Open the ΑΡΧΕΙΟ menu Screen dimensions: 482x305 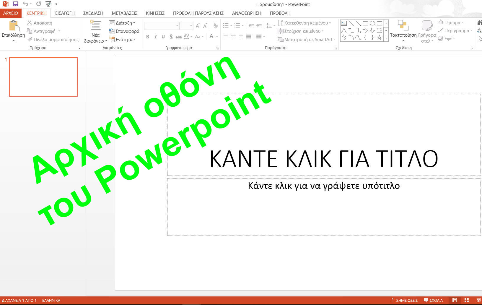(11, 13)
